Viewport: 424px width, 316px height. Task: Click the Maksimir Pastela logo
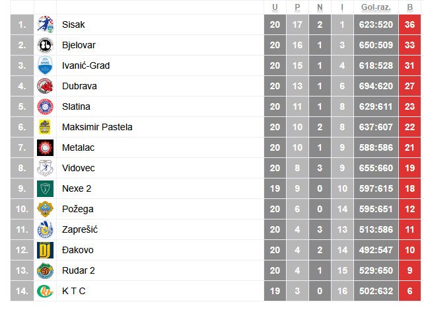(x=45, y=127)
